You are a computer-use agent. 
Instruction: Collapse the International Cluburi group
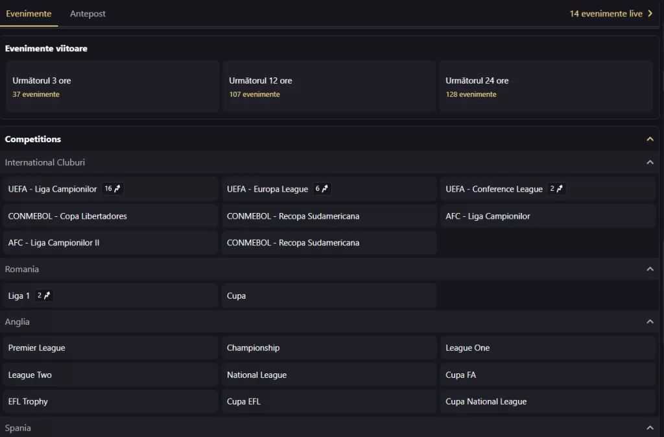pyautogui.click(x=650, y=162)
